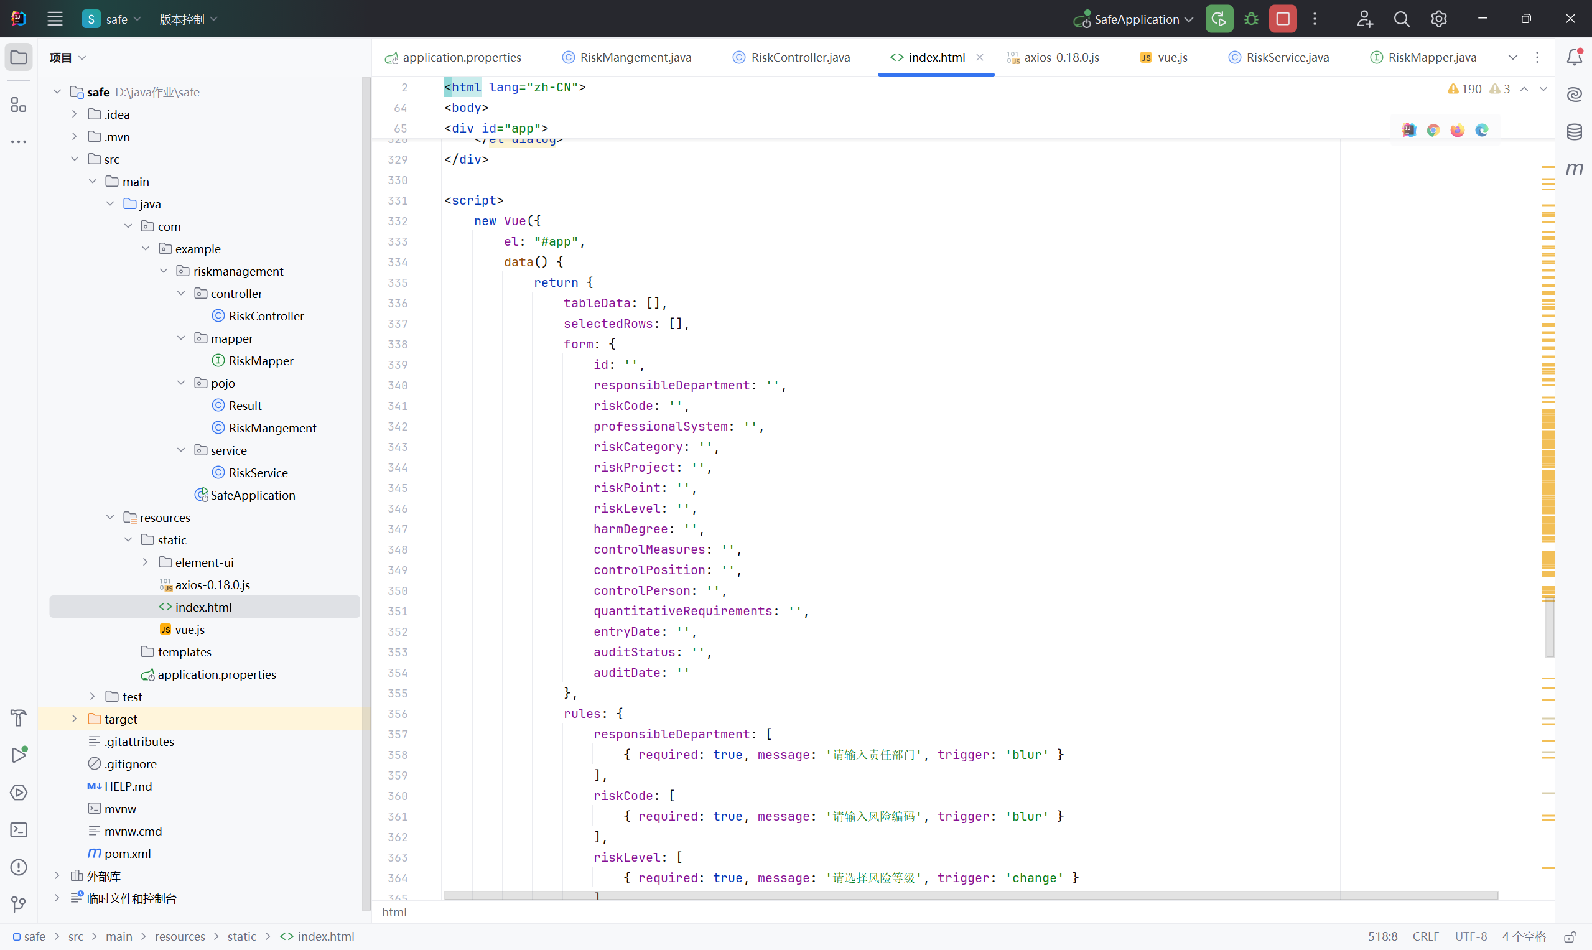The width and height of the screenshot is (1592, 950).
Task: Click the CRLF line separator button
Action: 1425,936
